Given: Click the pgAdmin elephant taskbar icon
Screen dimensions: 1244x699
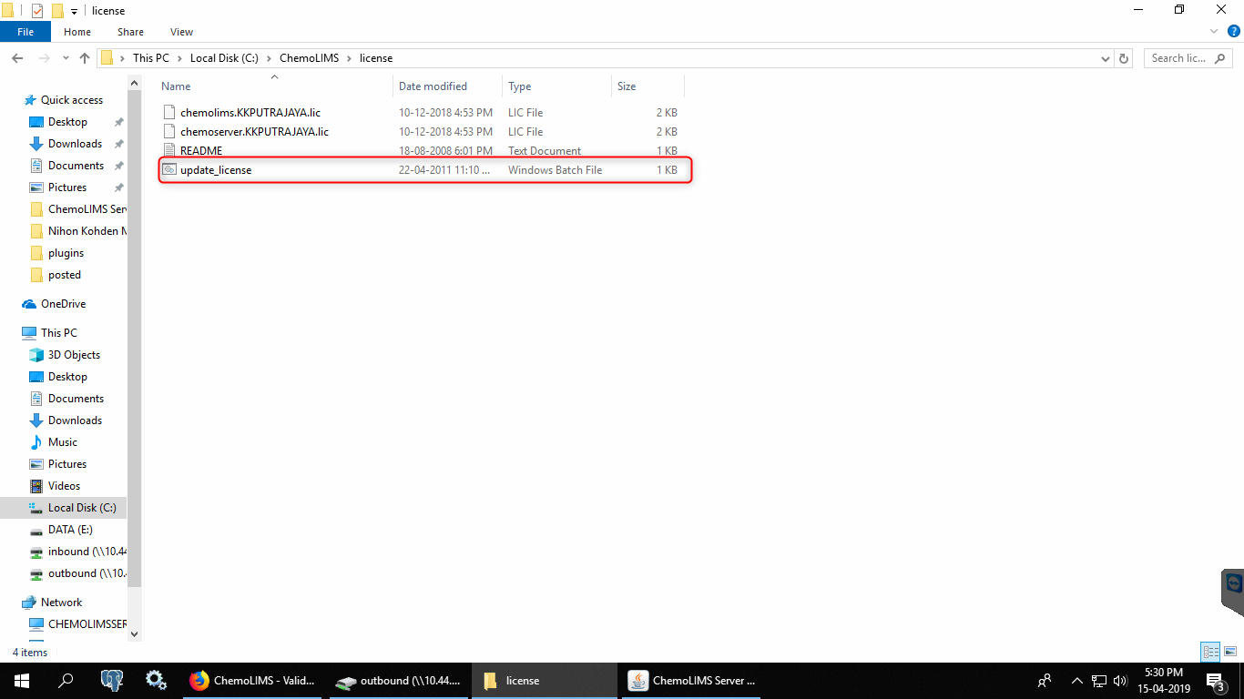Looking at the screenshot, I should click(112, 680).
